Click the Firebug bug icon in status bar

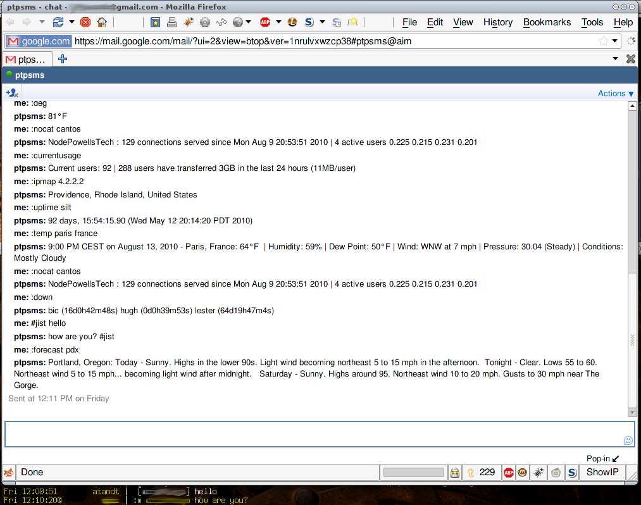[x=538, y=472]
